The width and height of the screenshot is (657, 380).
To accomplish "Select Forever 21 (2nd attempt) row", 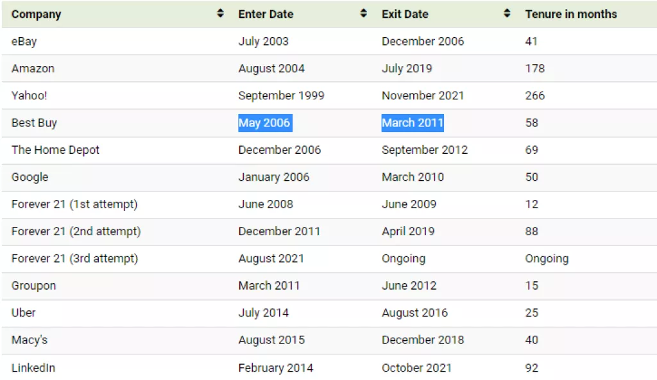I will click(76, 231).
